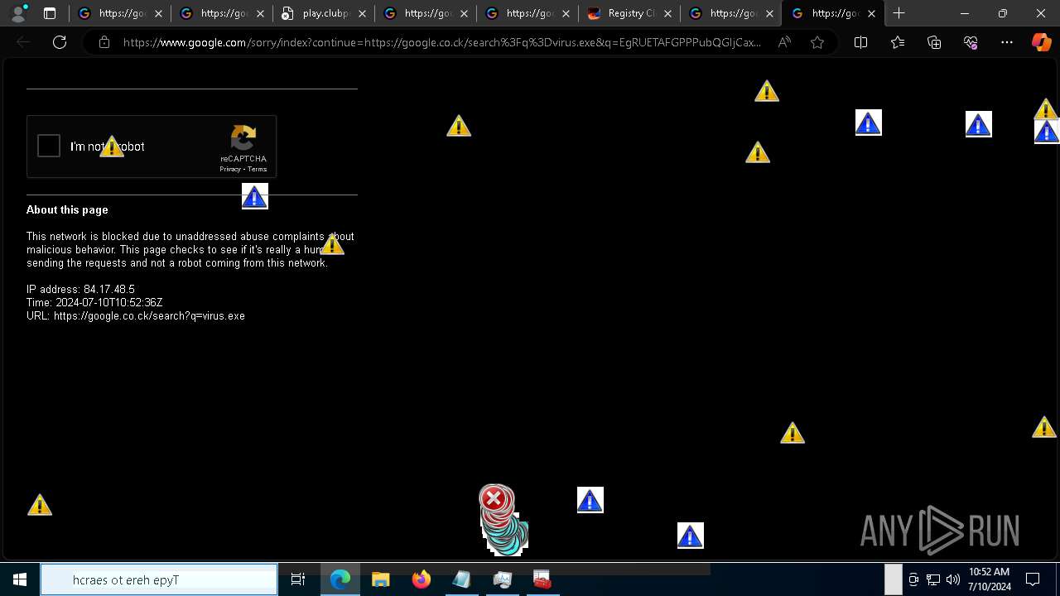Select the IP address 84.17.48.5 line

(x=80, y=290)
